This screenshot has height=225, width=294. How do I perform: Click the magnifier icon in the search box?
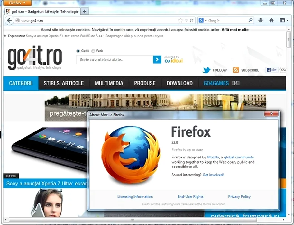point(250,20)
